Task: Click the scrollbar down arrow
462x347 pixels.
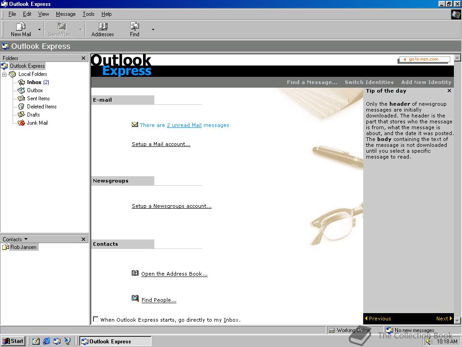Action: pyautogui.click(x=457, y=320)
